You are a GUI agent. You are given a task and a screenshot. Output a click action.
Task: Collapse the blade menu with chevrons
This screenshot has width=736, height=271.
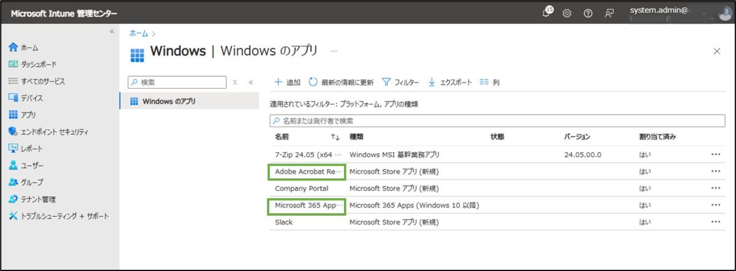[250, 82]
